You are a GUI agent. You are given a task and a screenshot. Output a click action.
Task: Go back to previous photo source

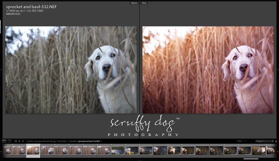click(x=20, y=141)
